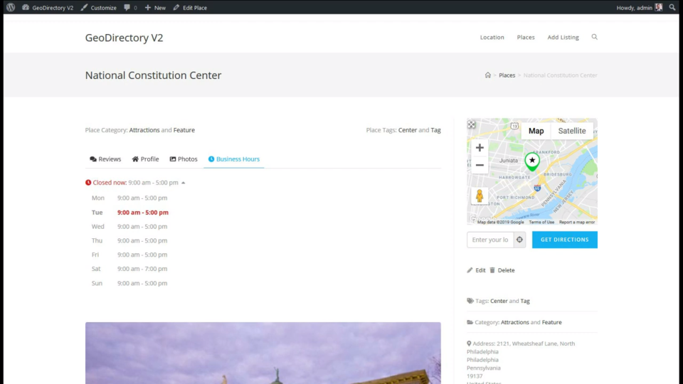Screen dimensions: 683x384
Task: Go to the GeoDirectory V2 site title
Action: pos(124,38)
